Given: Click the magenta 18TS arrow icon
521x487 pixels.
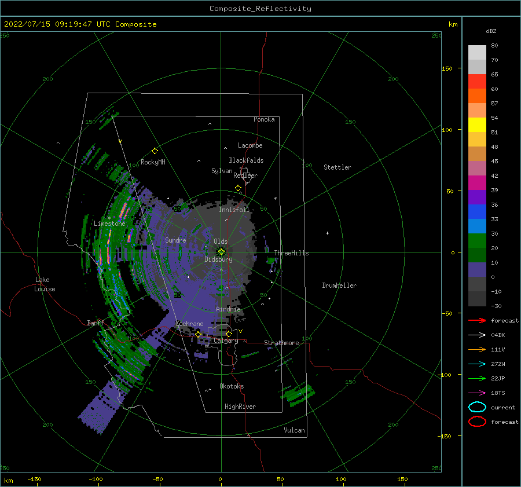Looking at the screenshot, I should coord(477,393).
